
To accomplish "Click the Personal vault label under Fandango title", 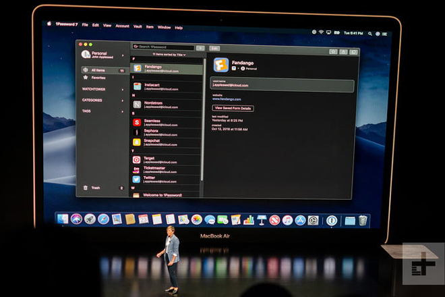I will point(251,68).
